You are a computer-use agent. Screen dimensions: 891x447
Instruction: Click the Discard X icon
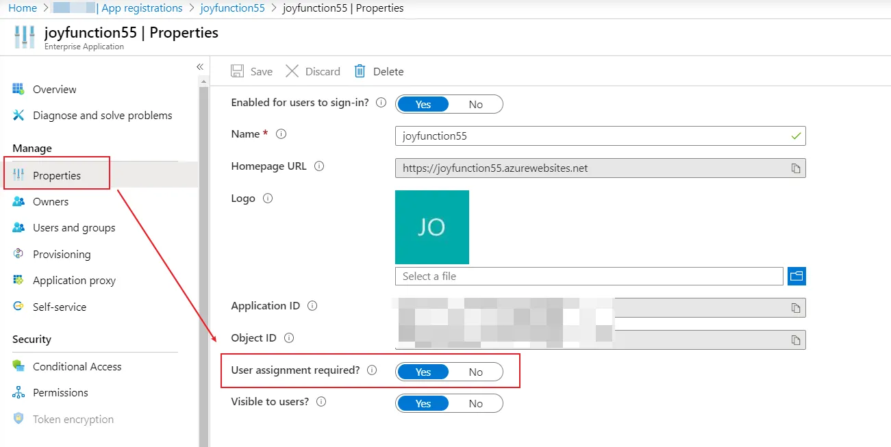(292, 71)
